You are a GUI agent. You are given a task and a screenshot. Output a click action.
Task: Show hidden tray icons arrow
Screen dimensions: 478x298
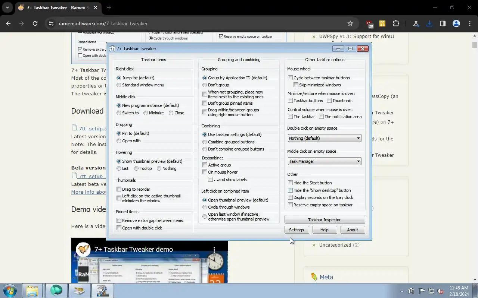click(x=402, y=291)
